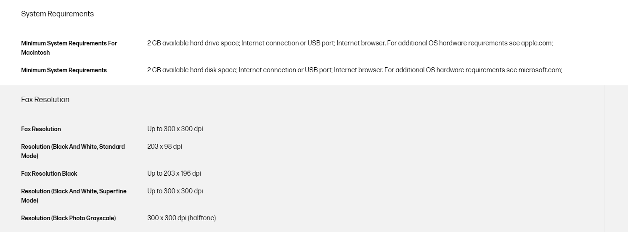Select the Black And White, Standard Mode label

73,151
